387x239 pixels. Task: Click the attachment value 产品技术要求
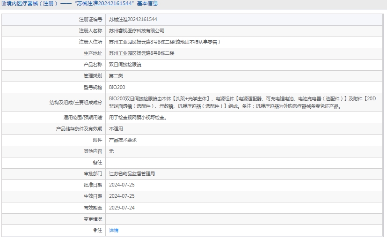[123, 140]
